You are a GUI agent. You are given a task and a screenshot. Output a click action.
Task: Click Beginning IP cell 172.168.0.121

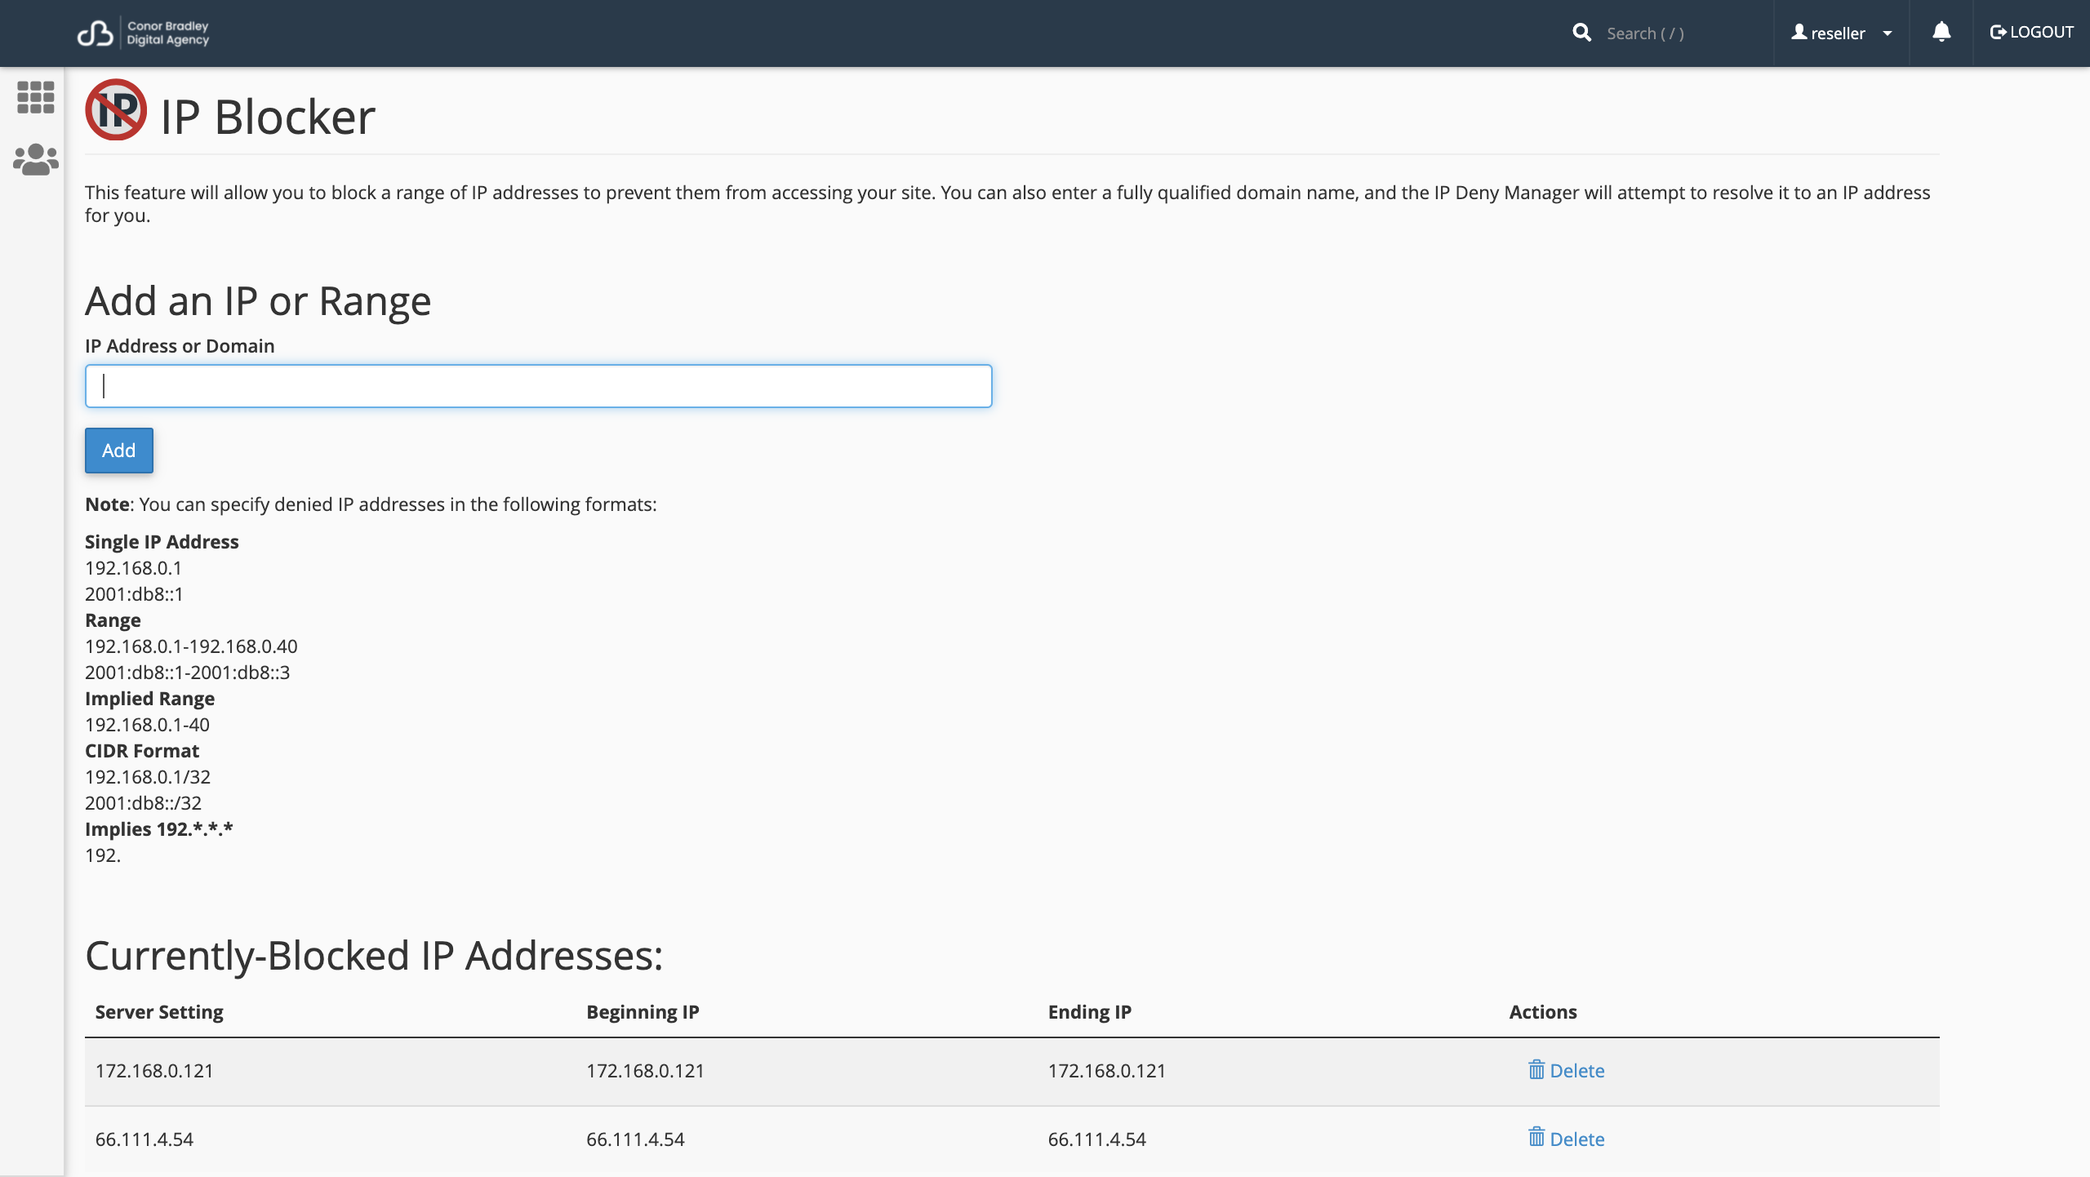(645, 1070)
